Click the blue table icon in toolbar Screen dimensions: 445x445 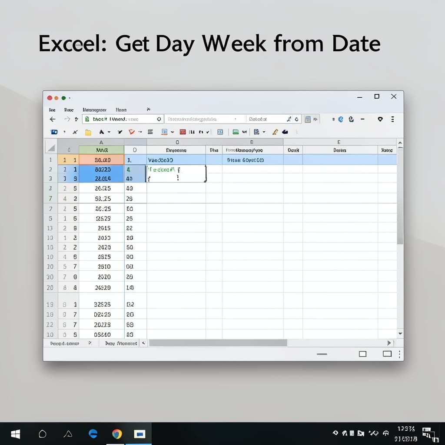click(164, 132)
